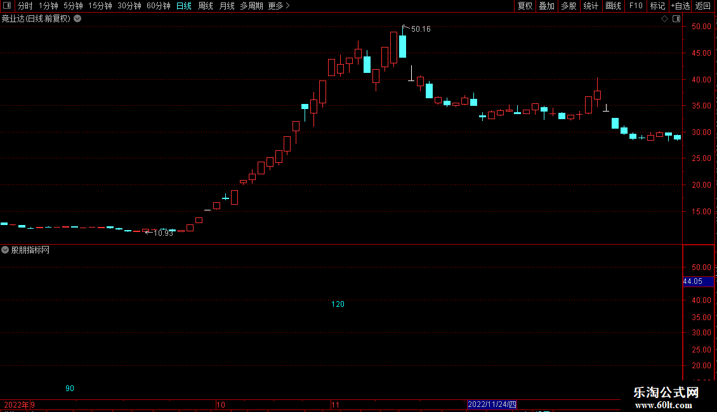Open the 竞业达 chart settings dropdown
717x412 pixels.
click(x=78, y=19)
